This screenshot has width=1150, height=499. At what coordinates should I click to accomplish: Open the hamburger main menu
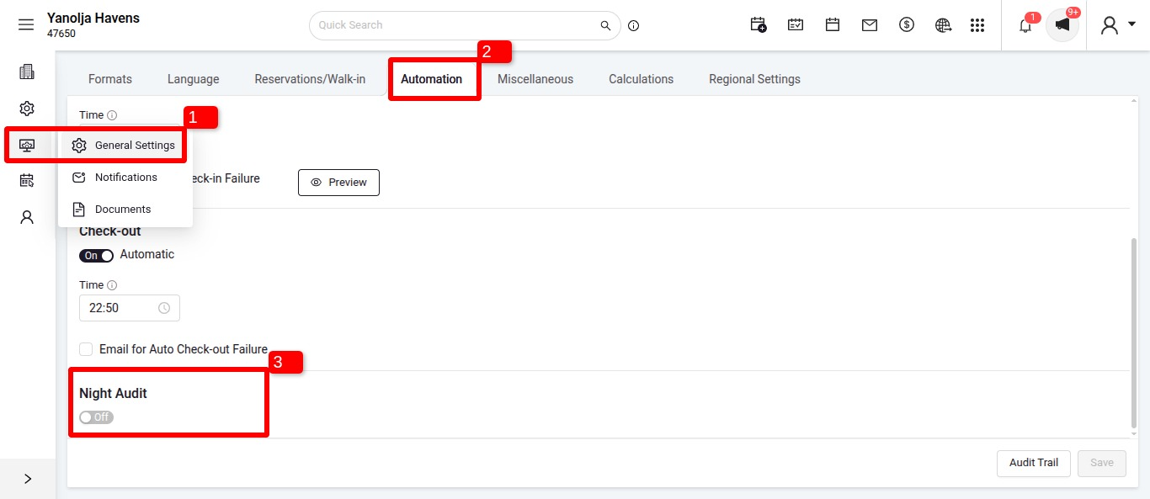[x=26, y=25]
